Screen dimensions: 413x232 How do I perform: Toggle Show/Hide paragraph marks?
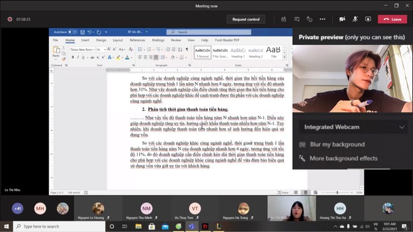pyautogui.click(x=187, y=49)
